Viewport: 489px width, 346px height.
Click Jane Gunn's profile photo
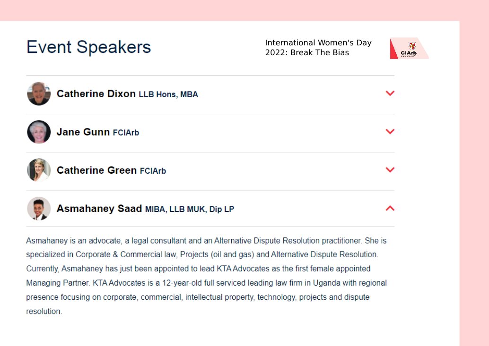pyautogui.click(x=39, y=132)
